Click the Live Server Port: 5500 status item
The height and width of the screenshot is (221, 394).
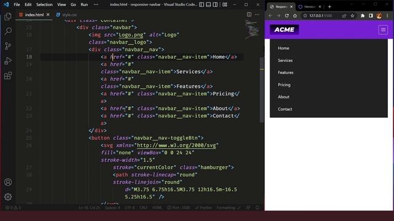click(179, 207)
